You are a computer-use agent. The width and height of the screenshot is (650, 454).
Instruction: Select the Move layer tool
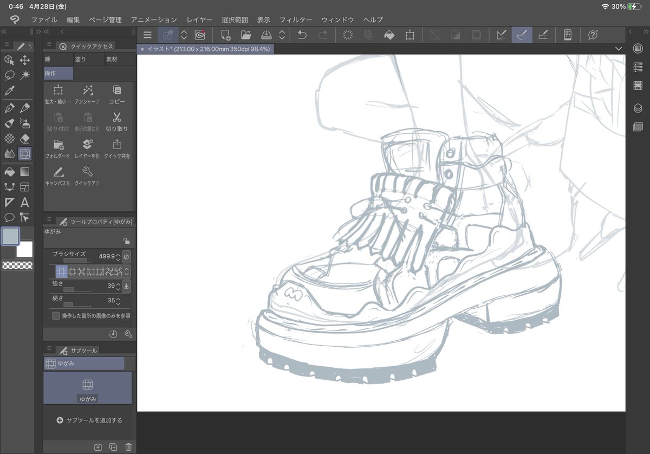coord(25,60)
